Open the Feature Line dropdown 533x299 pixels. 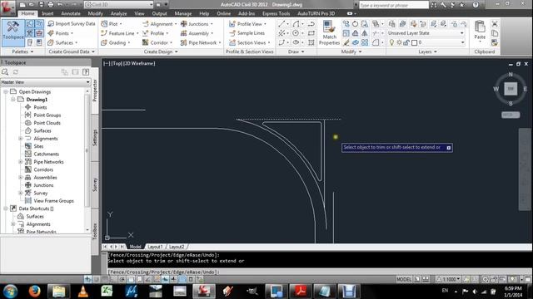tap(120, 33)
